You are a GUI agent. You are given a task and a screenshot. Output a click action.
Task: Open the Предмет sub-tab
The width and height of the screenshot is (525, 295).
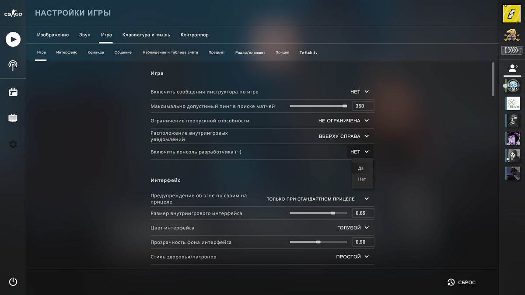click(x=217, y=52)
